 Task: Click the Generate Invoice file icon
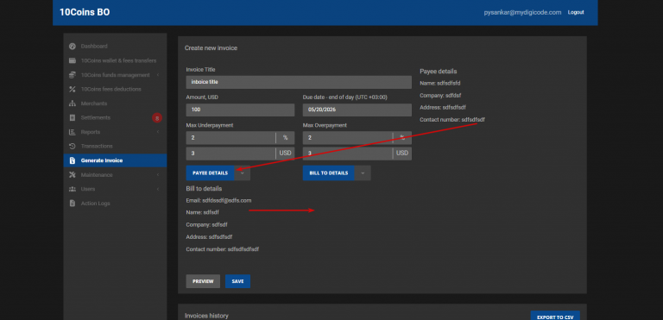[x=73, y=160]
